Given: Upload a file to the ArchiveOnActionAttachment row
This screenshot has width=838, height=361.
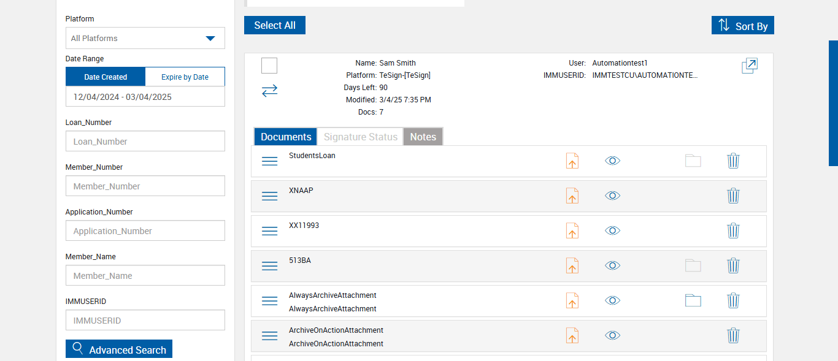Looking at the screenshot, I should pos(572,335).
